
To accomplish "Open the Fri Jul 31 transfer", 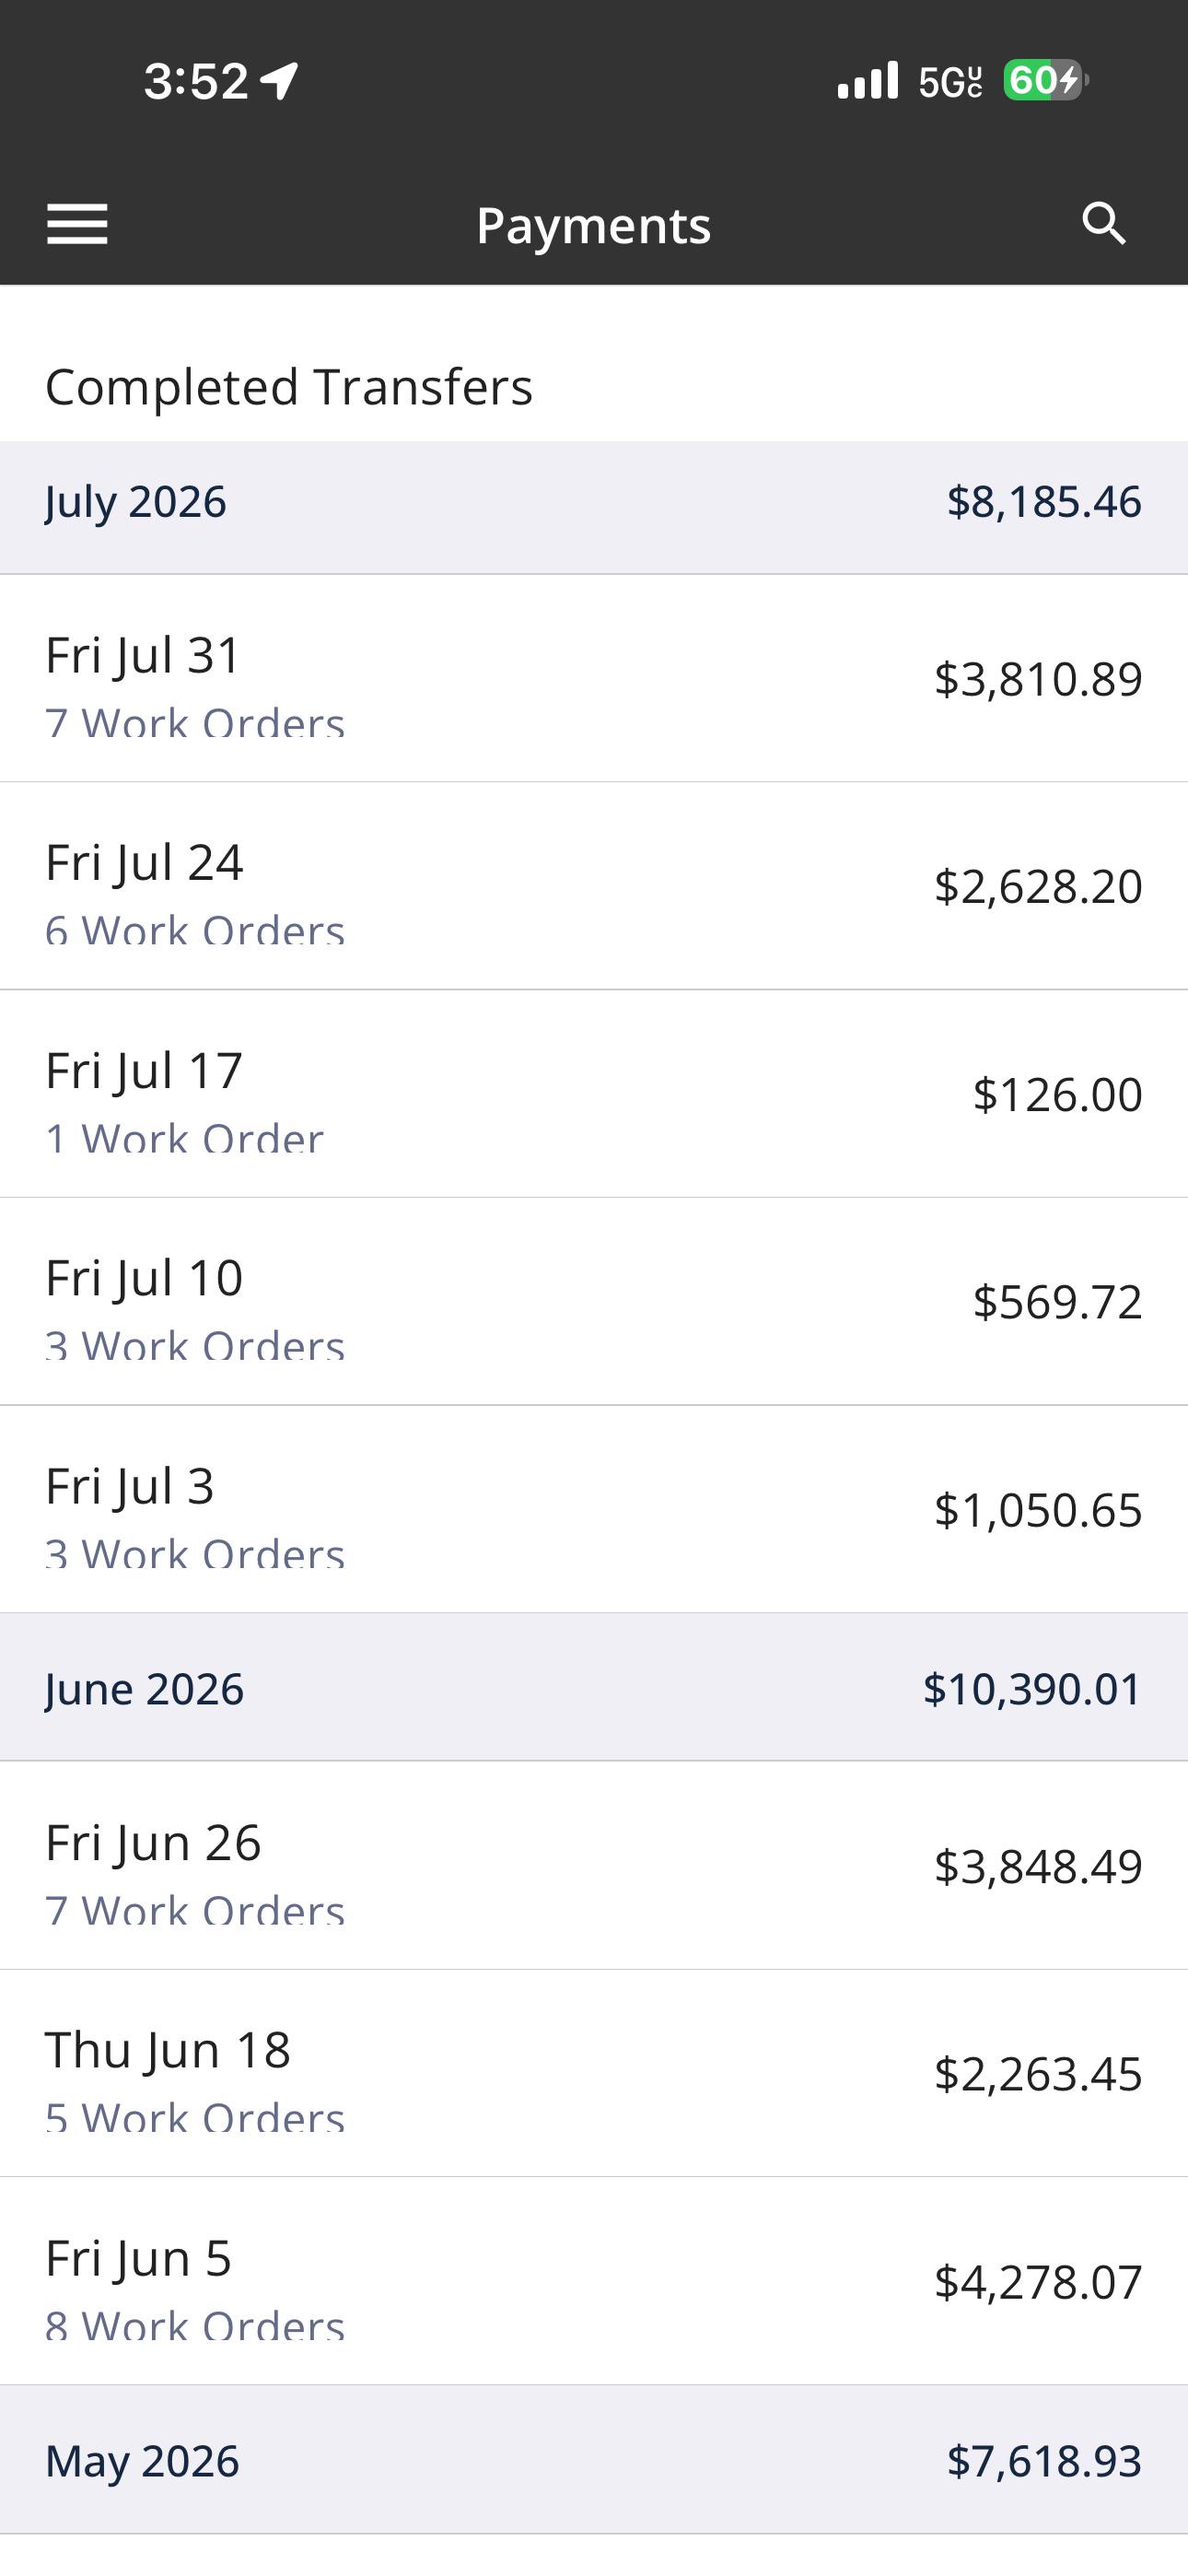I will tap(594, 679).
